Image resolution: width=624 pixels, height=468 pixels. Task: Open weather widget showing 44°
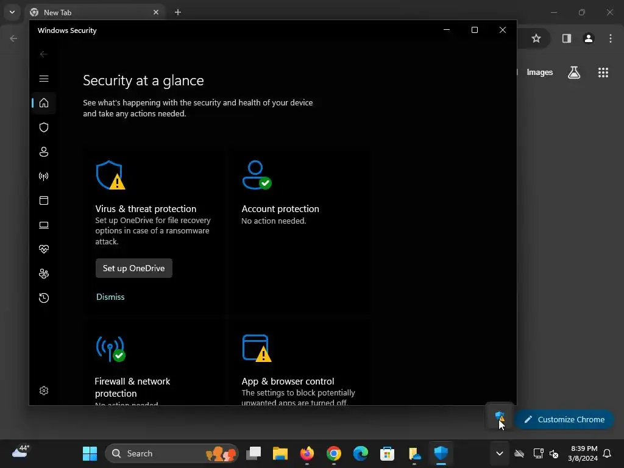pyautogui.click(x=21, y=452)
